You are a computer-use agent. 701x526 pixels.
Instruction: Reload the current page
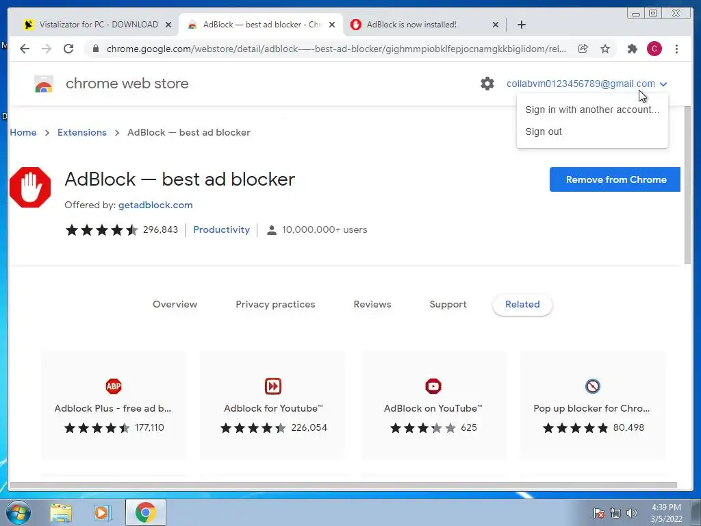click(x=68, y=49)
